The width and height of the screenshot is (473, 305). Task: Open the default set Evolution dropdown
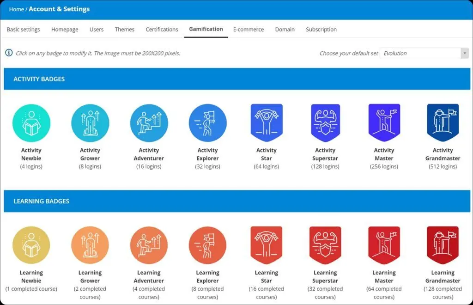[x=424, y=53]
